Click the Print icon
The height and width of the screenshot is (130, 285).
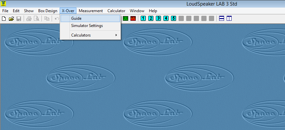(x=29, y=18)
